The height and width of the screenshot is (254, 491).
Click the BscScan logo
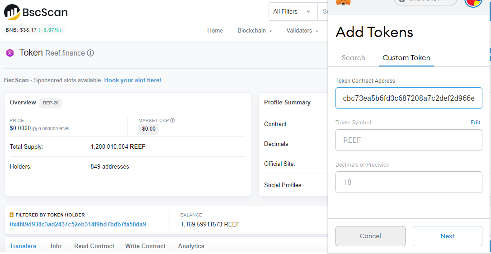pos(36,13)
